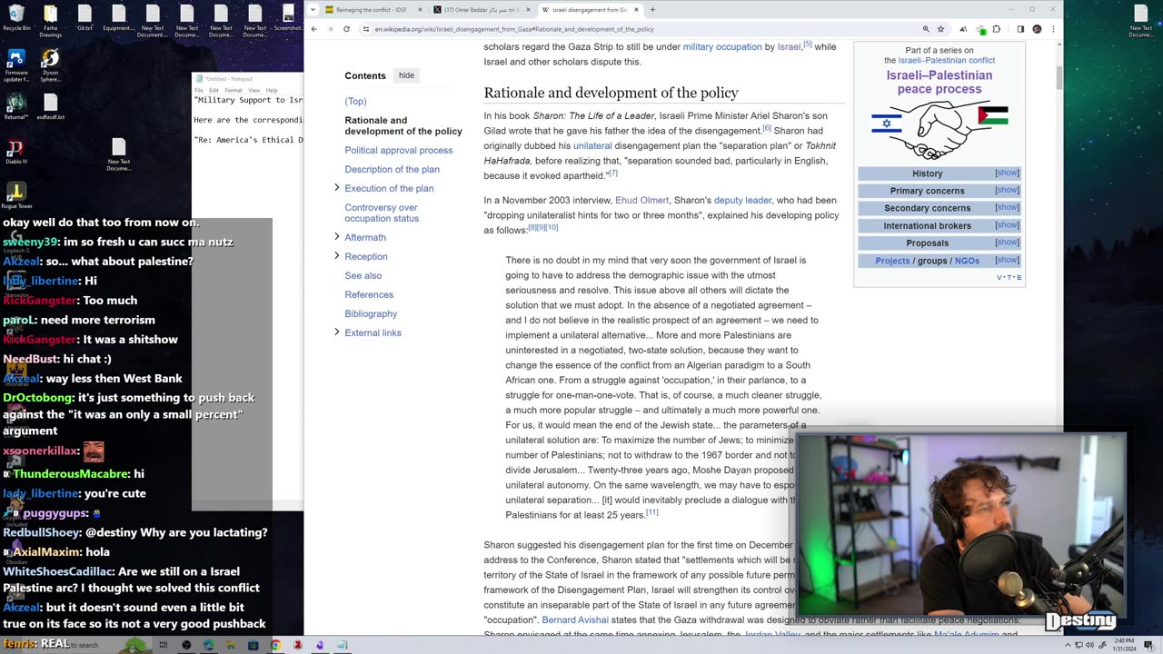The width and height of the screenshot is (1163, 654).
Task: Open Farha Drawings folder on desktop
Action: coord(50,20)
